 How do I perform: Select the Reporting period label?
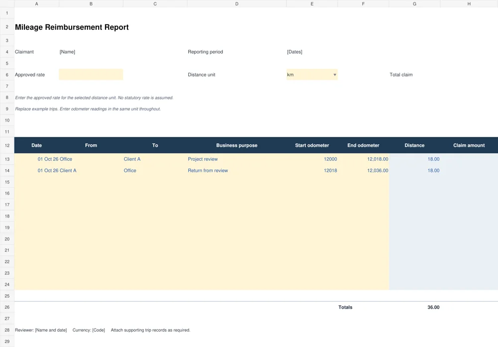(205, 52)
